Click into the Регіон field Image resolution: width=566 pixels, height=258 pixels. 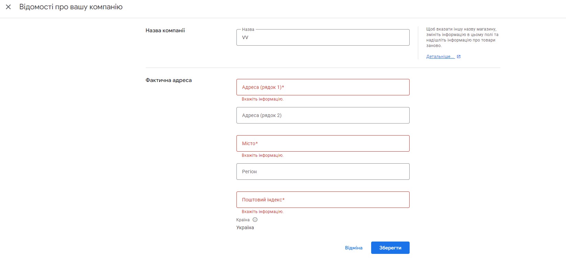coord(323,172)
